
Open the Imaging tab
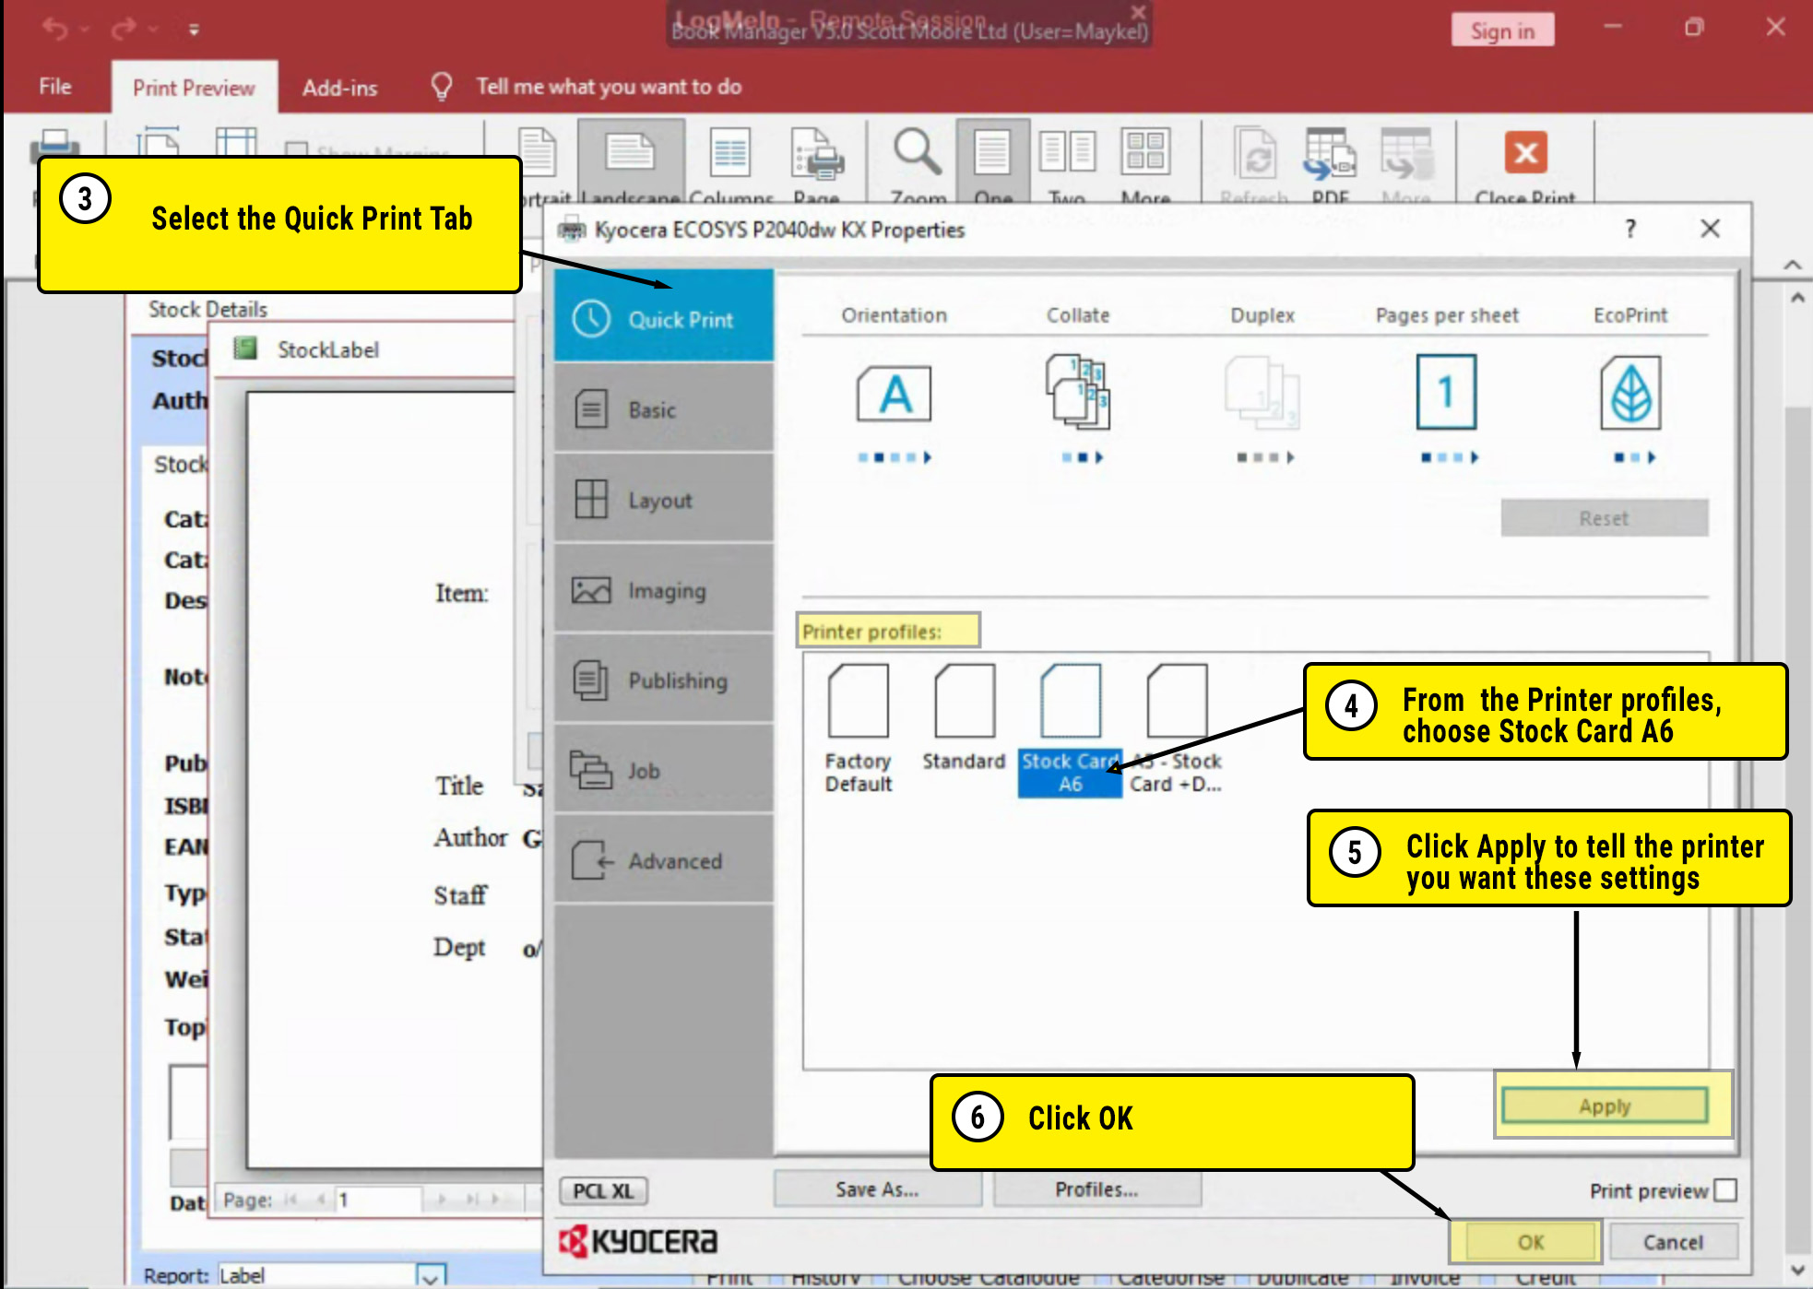[664, 589]
